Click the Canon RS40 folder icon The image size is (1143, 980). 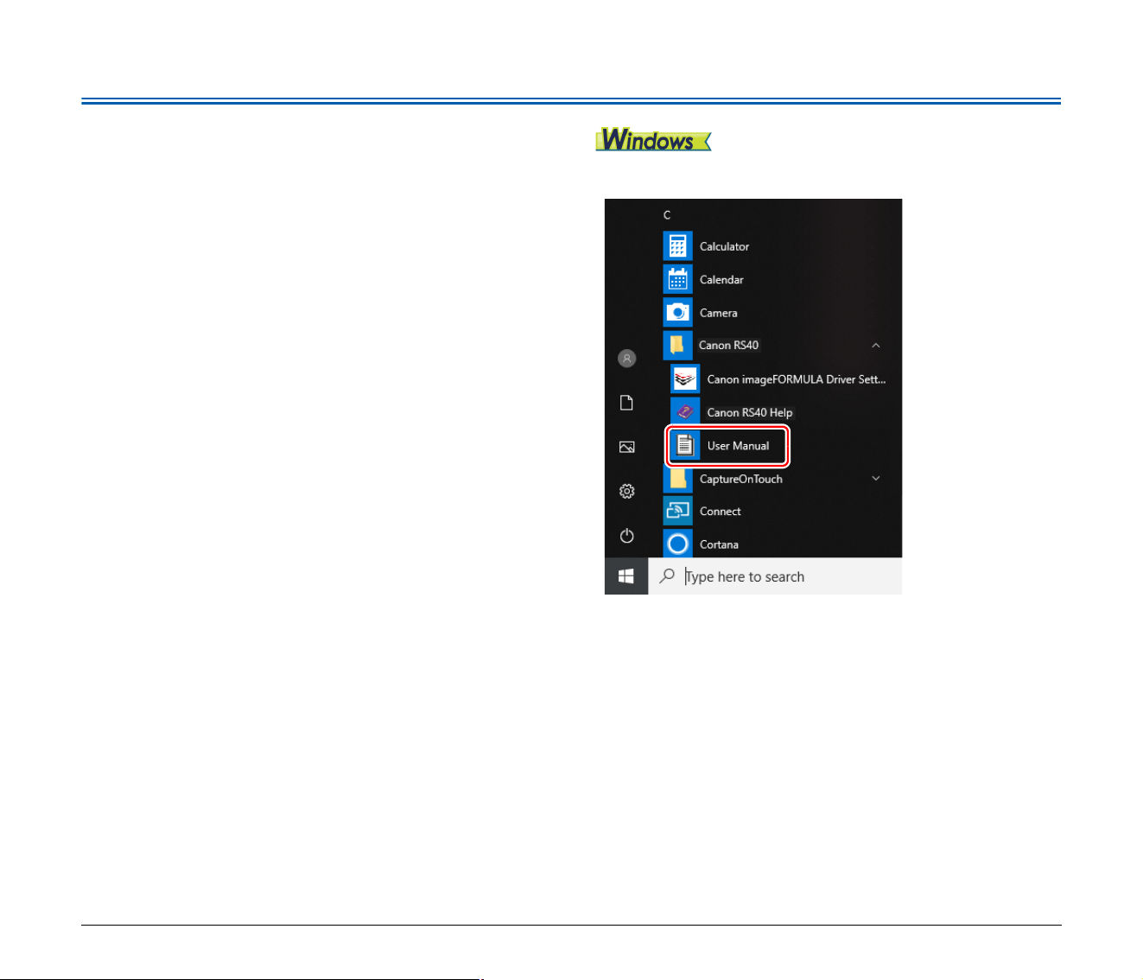(x=677, y=345)
